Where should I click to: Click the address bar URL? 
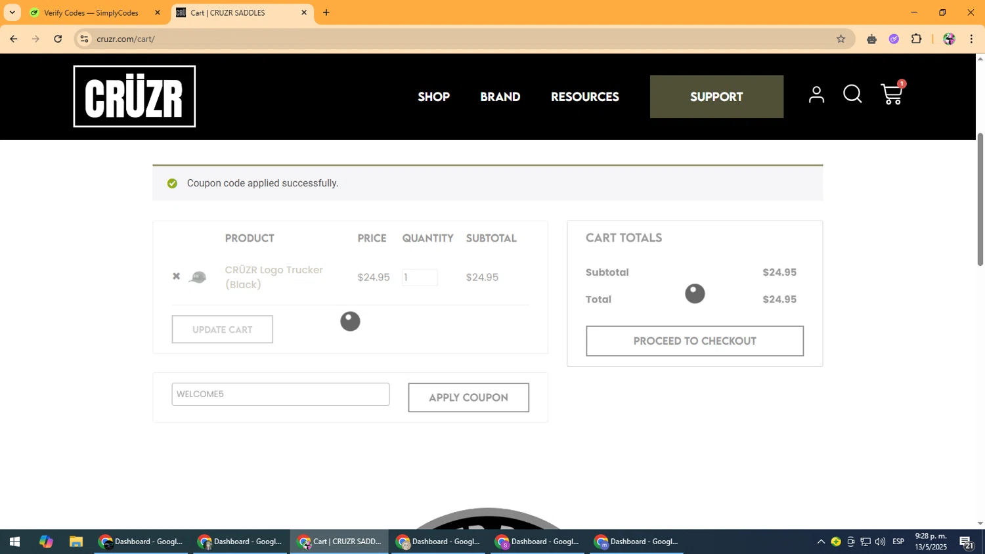point(125,39)
